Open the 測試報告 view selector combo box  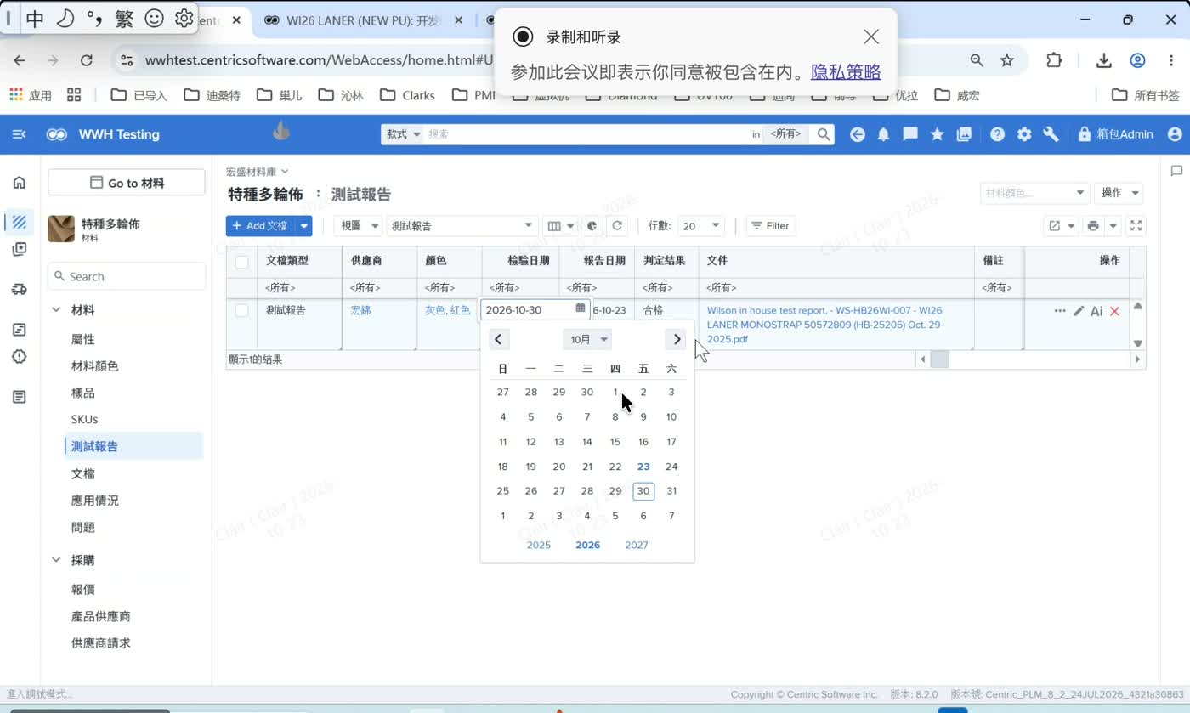(462, 226)
